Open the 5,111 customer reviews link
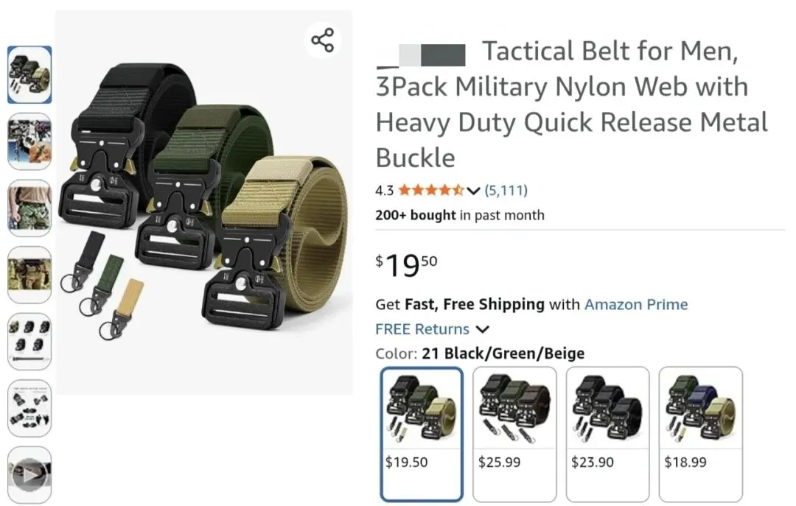Viewport: 796px width, 506px height. click(506, 191)
